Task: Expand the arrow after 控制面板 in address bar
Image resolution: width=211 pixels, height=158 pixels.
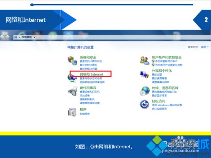Action: [x=34, y=37]
